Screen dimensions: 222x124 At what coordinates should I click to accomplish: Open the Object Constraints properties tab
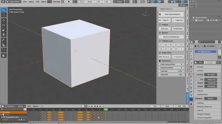(x=191, y=92)
